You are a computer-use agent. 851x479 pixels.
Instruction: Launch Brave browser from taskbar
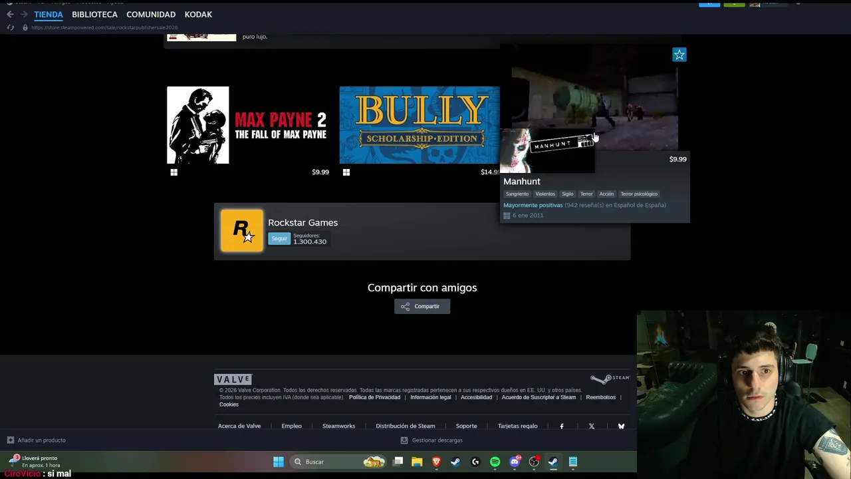coord(437,462)
